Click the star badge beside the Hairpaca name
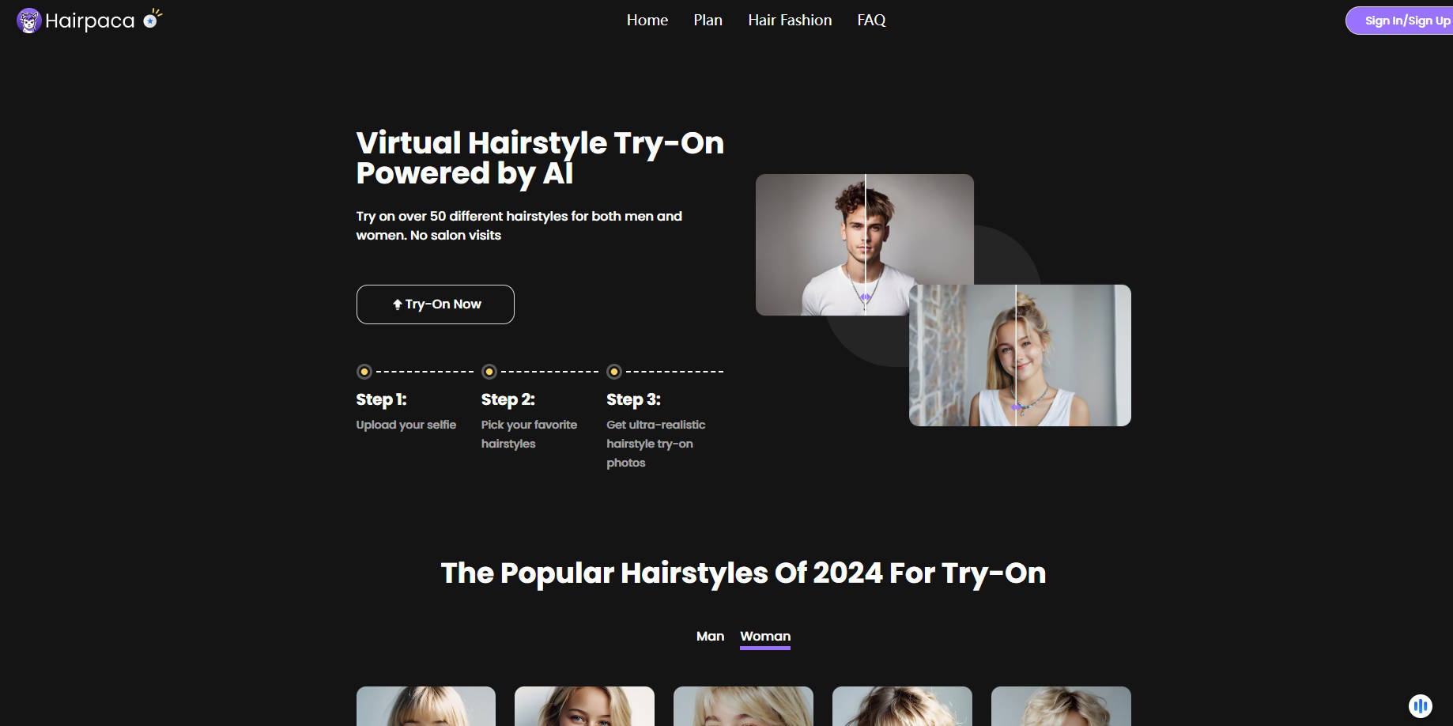Image resolution: width=1453 pixels, height=726 pixels. tap(149, 20)
